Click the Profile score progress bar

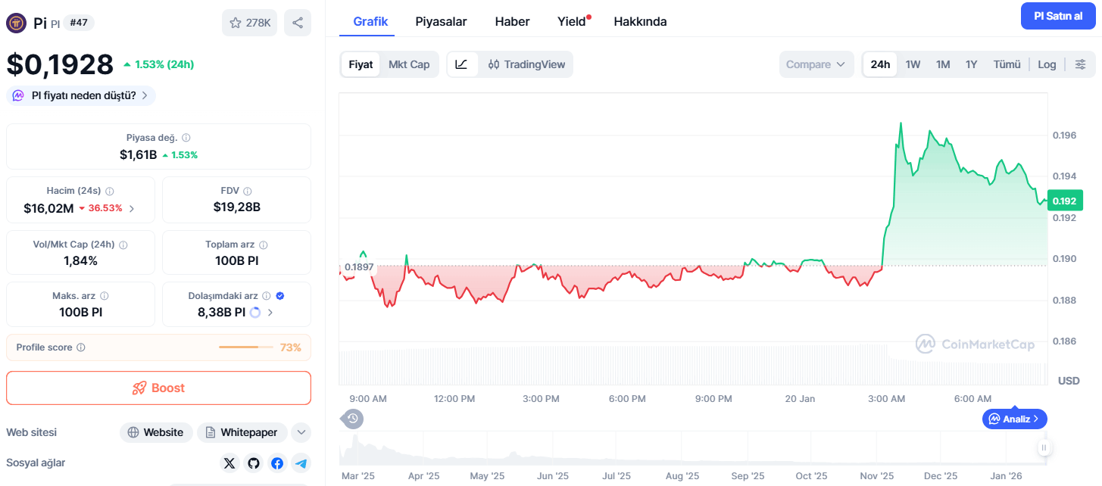246,347
